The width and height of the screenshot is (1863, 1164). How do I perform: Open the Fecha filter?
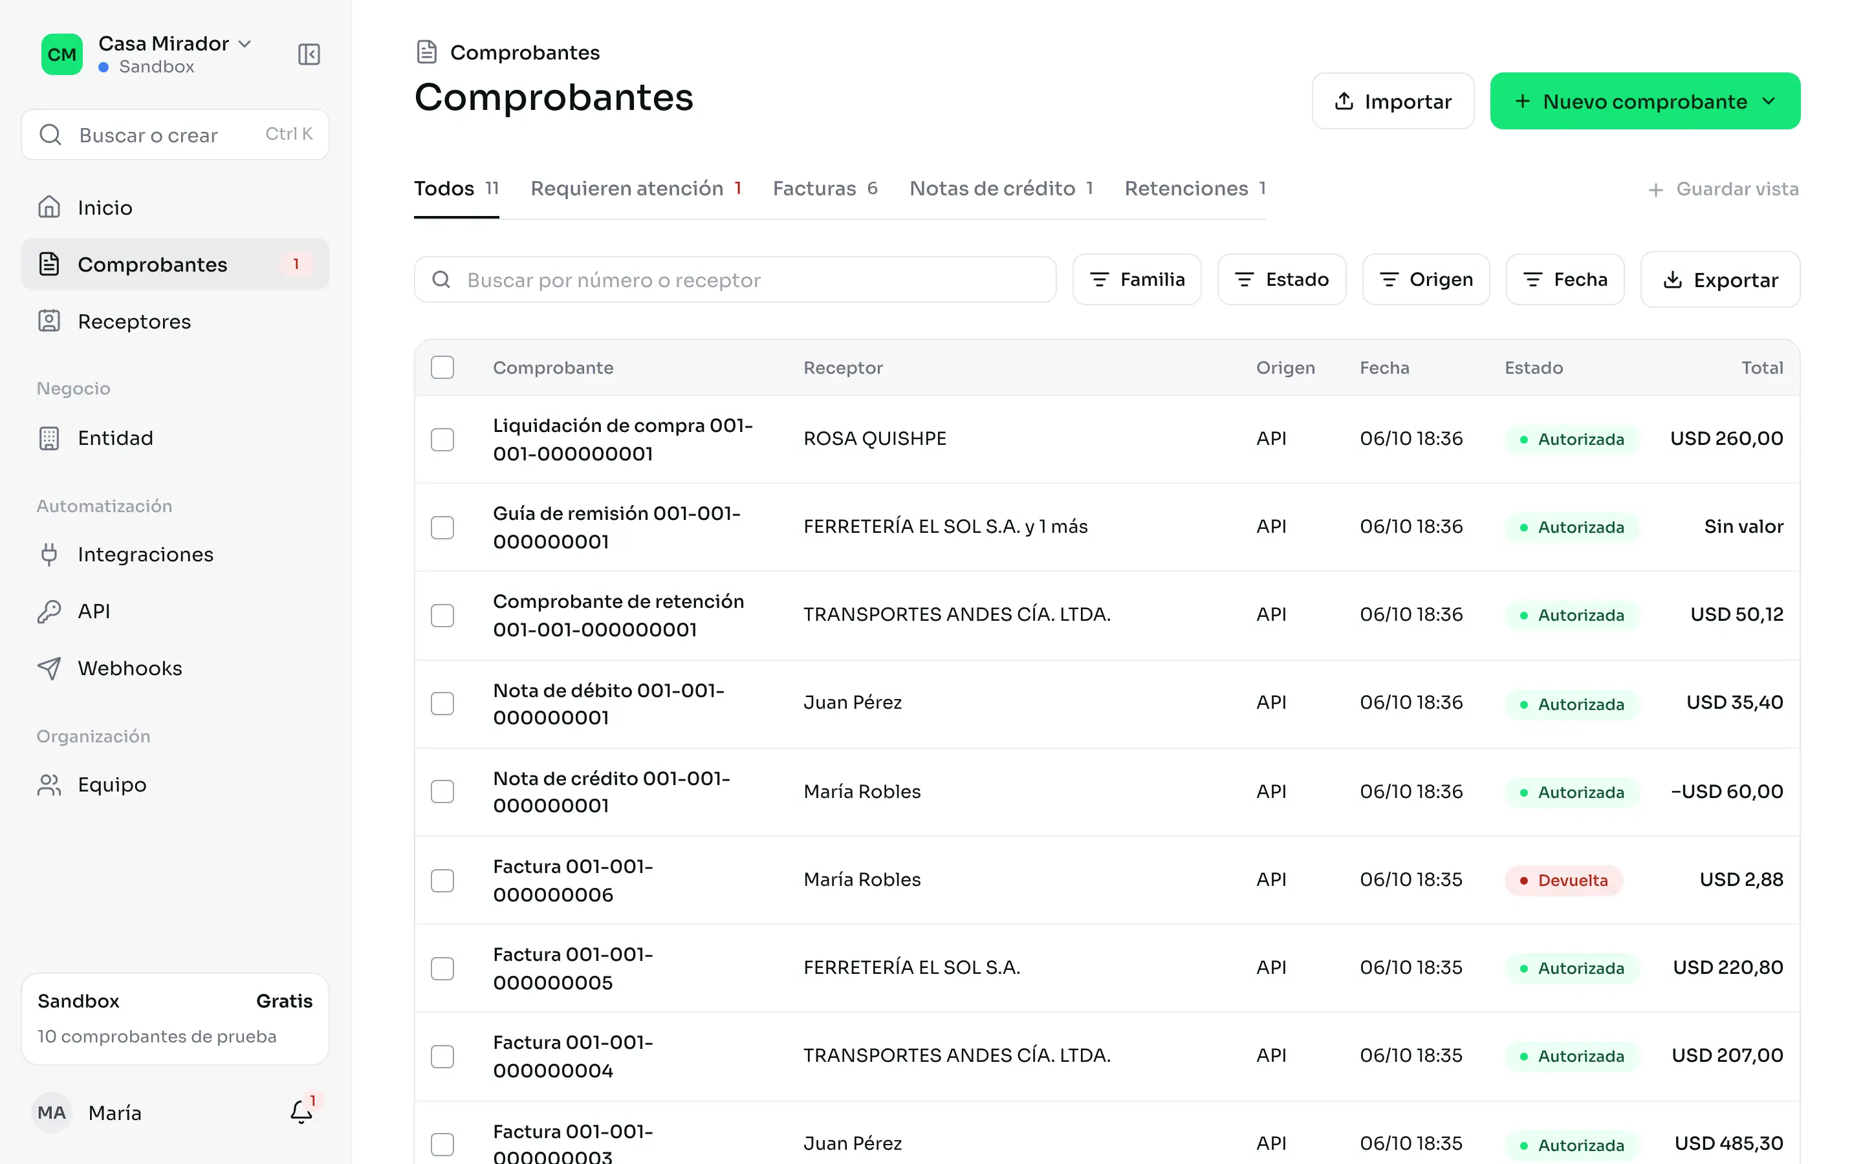point(1565,279)
